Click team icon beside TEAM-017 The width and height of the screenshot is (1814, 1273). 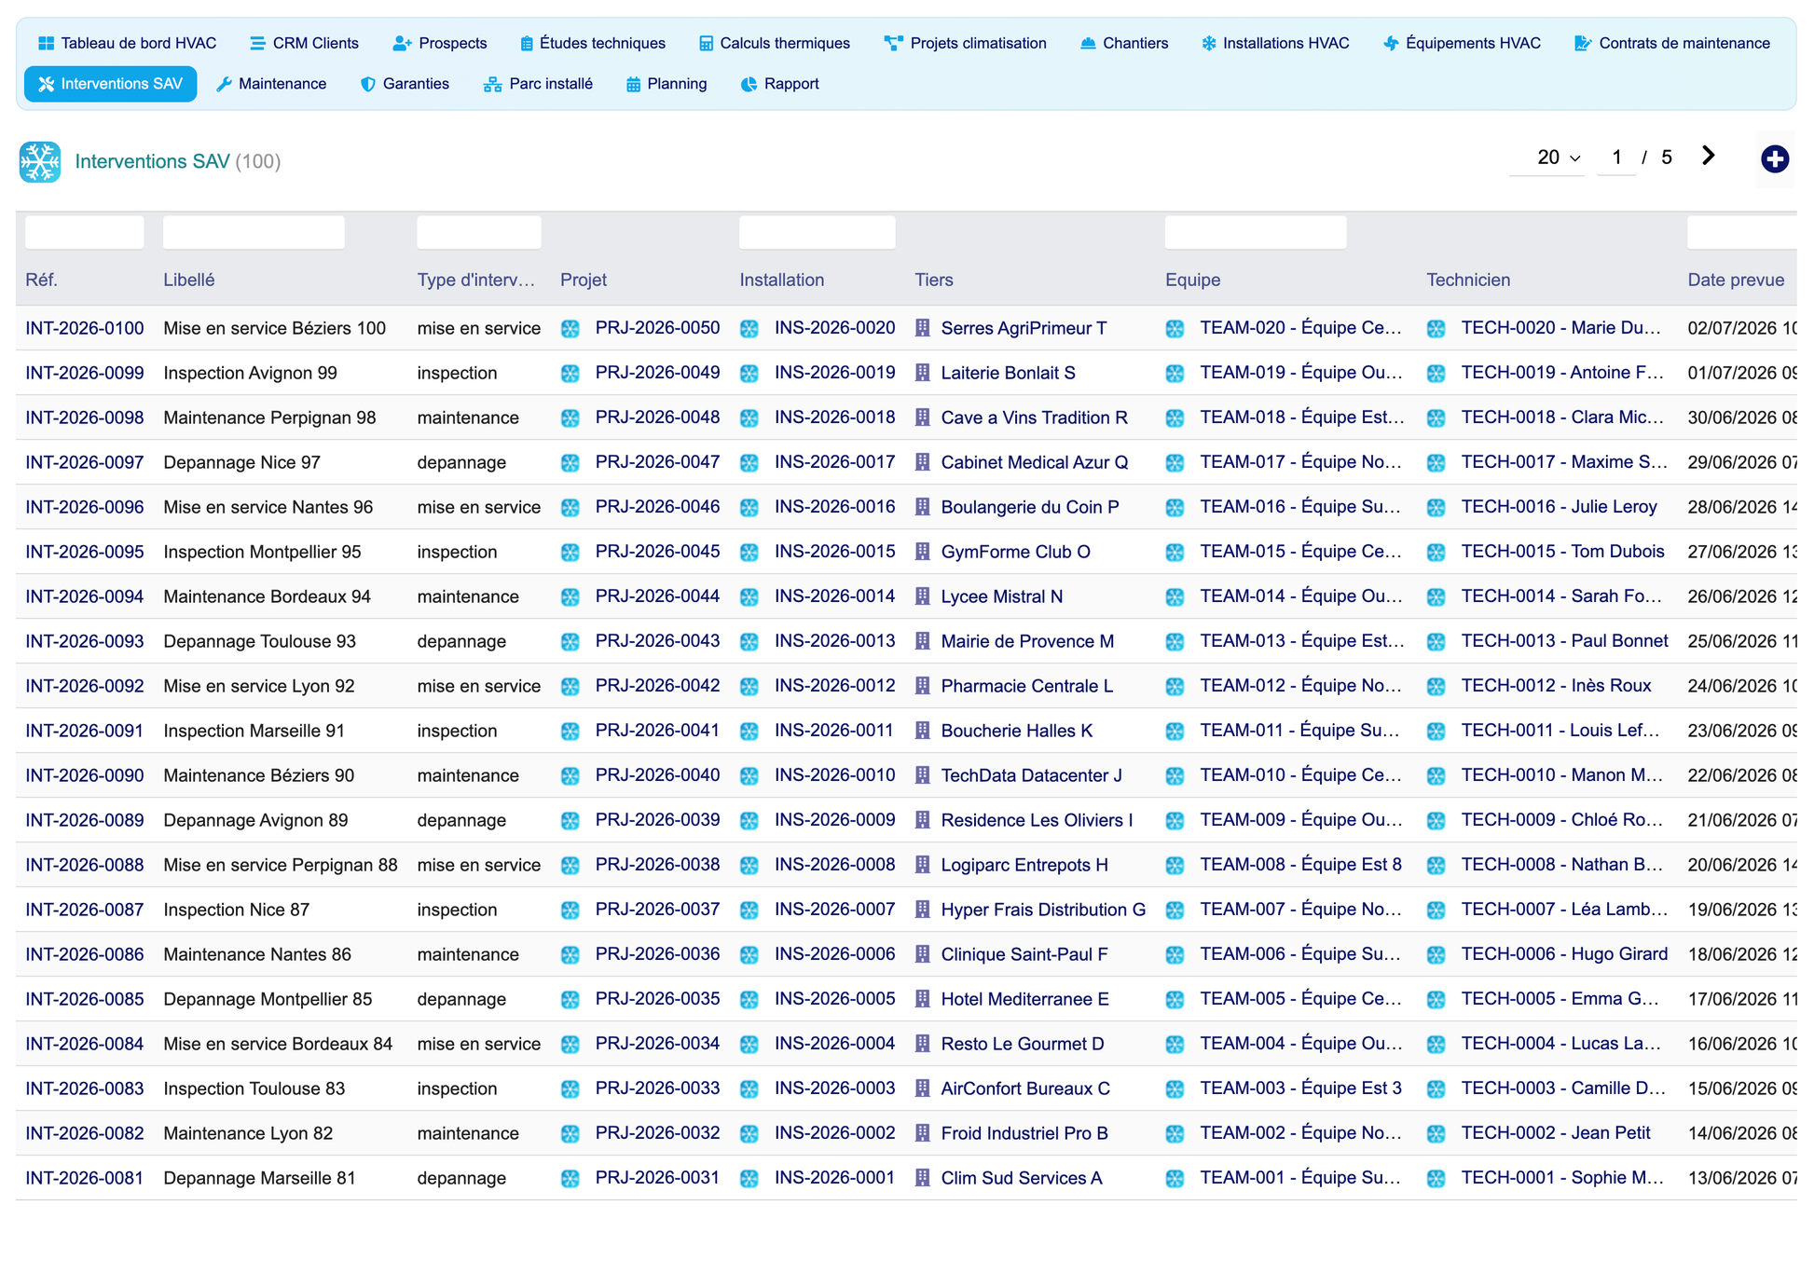pos(1175,462)
